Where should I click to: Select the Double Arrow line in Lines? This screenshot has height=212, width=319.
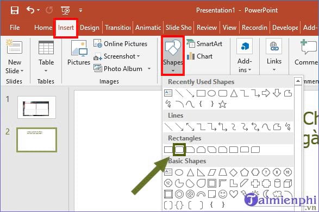(x=190, y=127)
